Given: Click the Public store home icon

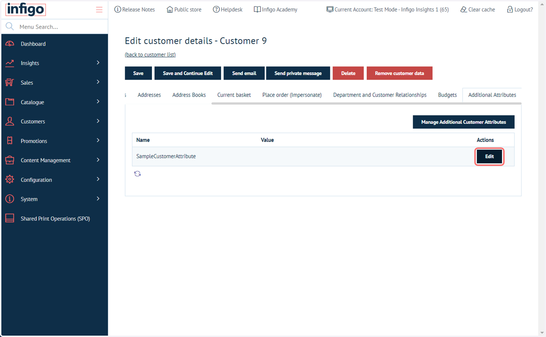Looking at the screenshot, I should pos(170,10).
